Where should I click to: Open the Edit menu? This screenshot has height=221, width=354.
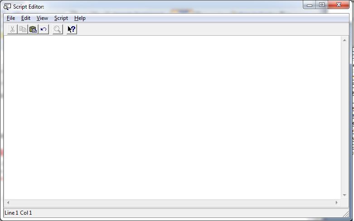coord(26,18)
